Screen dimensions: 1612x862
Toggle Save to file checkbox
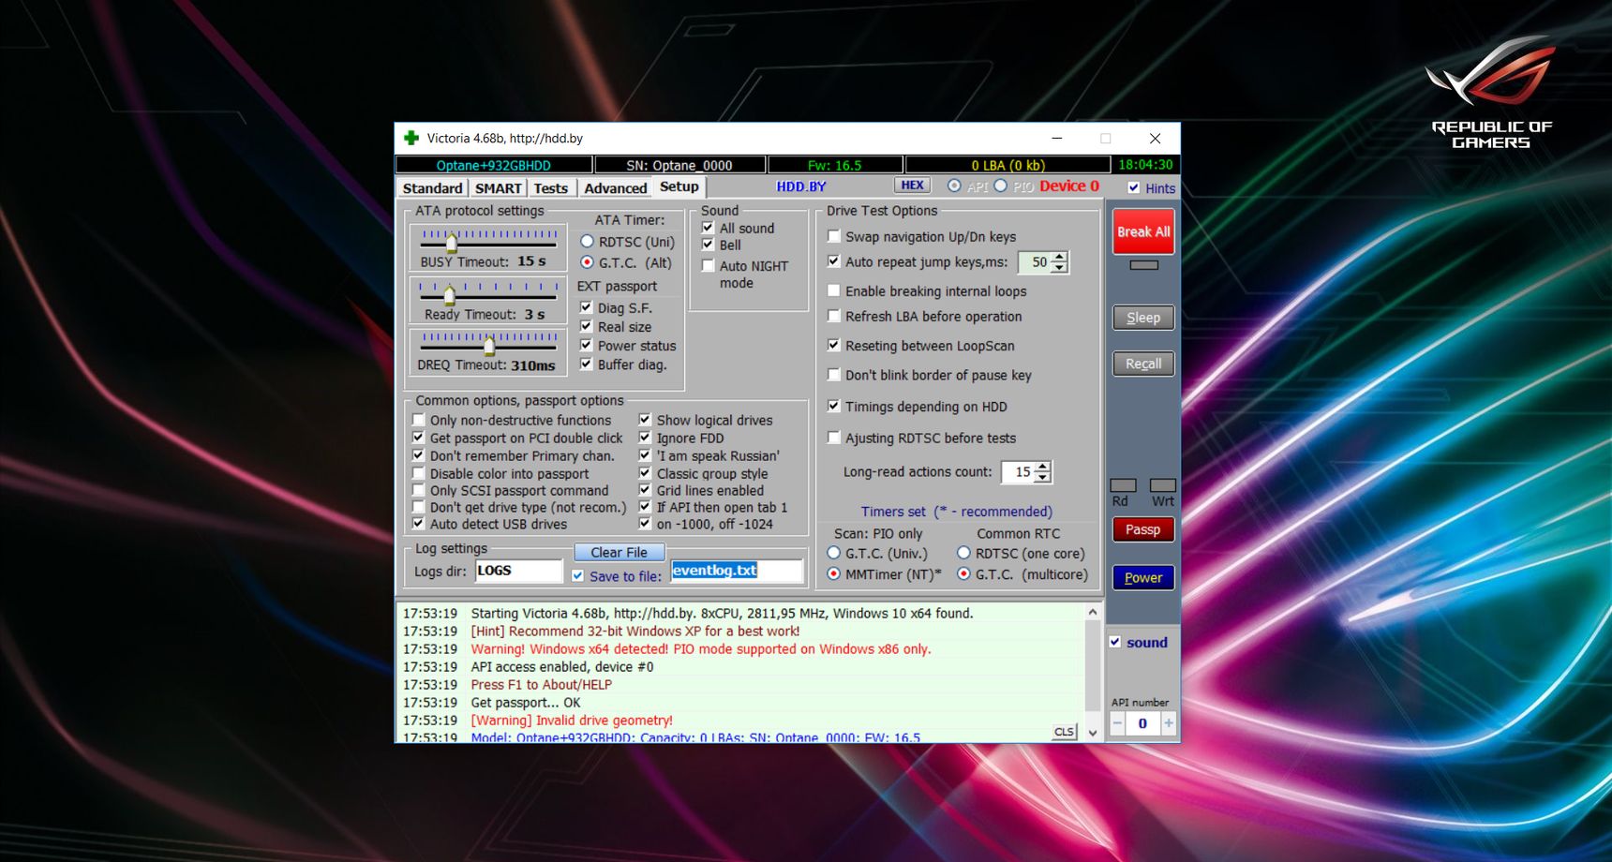click(x=577, y=576)
